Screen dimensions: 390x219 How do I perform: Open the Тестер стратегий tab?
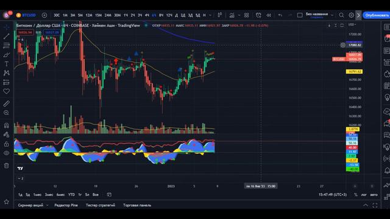click(x=101, y=205)
